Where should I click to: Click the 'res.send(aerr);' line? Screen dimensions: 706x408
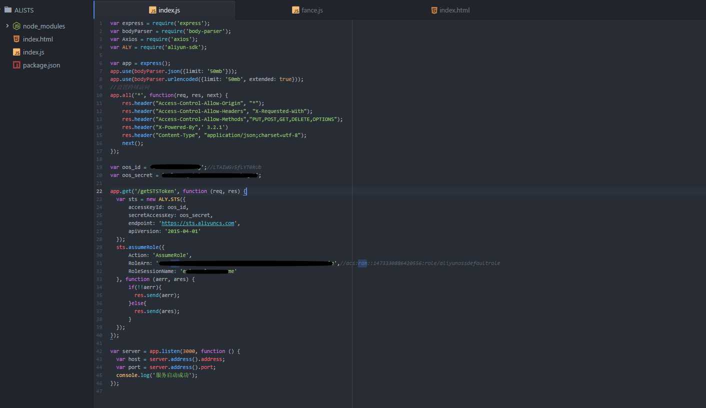click(156, 295)
